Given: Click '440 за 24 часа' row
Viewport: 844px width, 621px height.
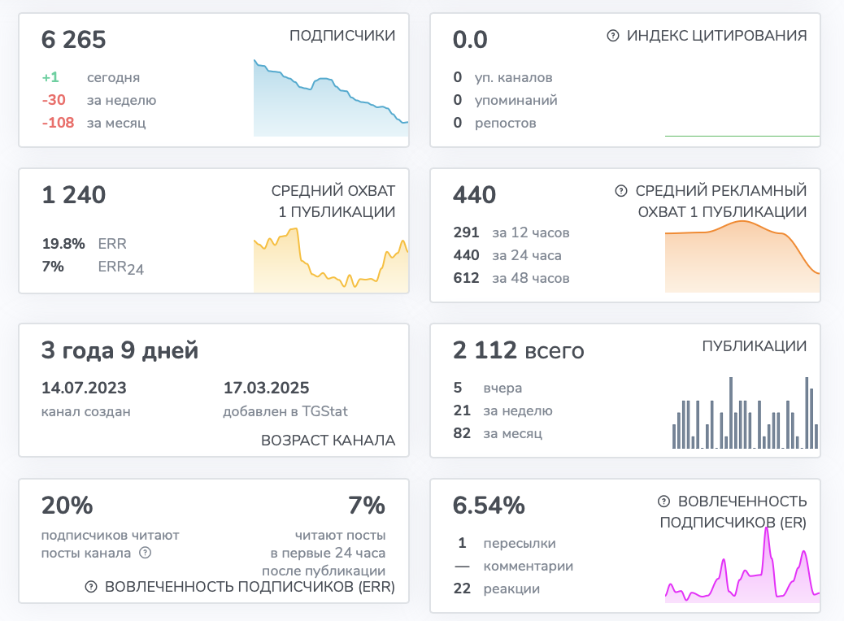Looking at the screenshot, I should click(x=507, y=255).
